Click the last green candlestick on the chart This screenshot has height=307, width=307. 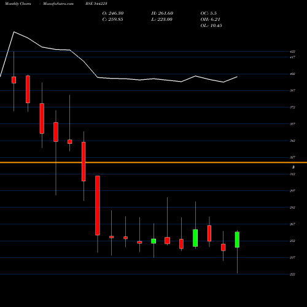237,239
